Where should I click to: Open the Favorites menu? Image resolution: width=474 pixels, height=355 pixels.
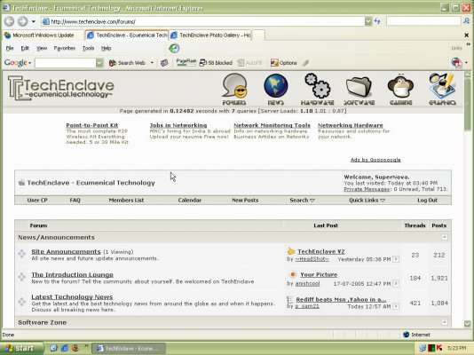tap(65, 48)
